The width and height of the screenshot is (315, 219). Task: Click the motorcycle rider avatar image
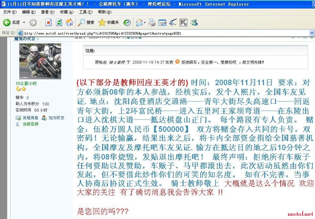point(40,61)
